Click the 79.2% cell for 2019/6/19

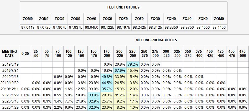[x=133, y=64]
